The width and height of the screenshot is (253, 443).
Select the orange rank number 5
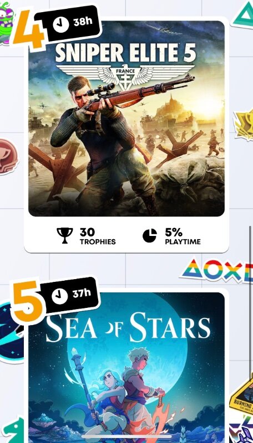(x=29, y=302)
